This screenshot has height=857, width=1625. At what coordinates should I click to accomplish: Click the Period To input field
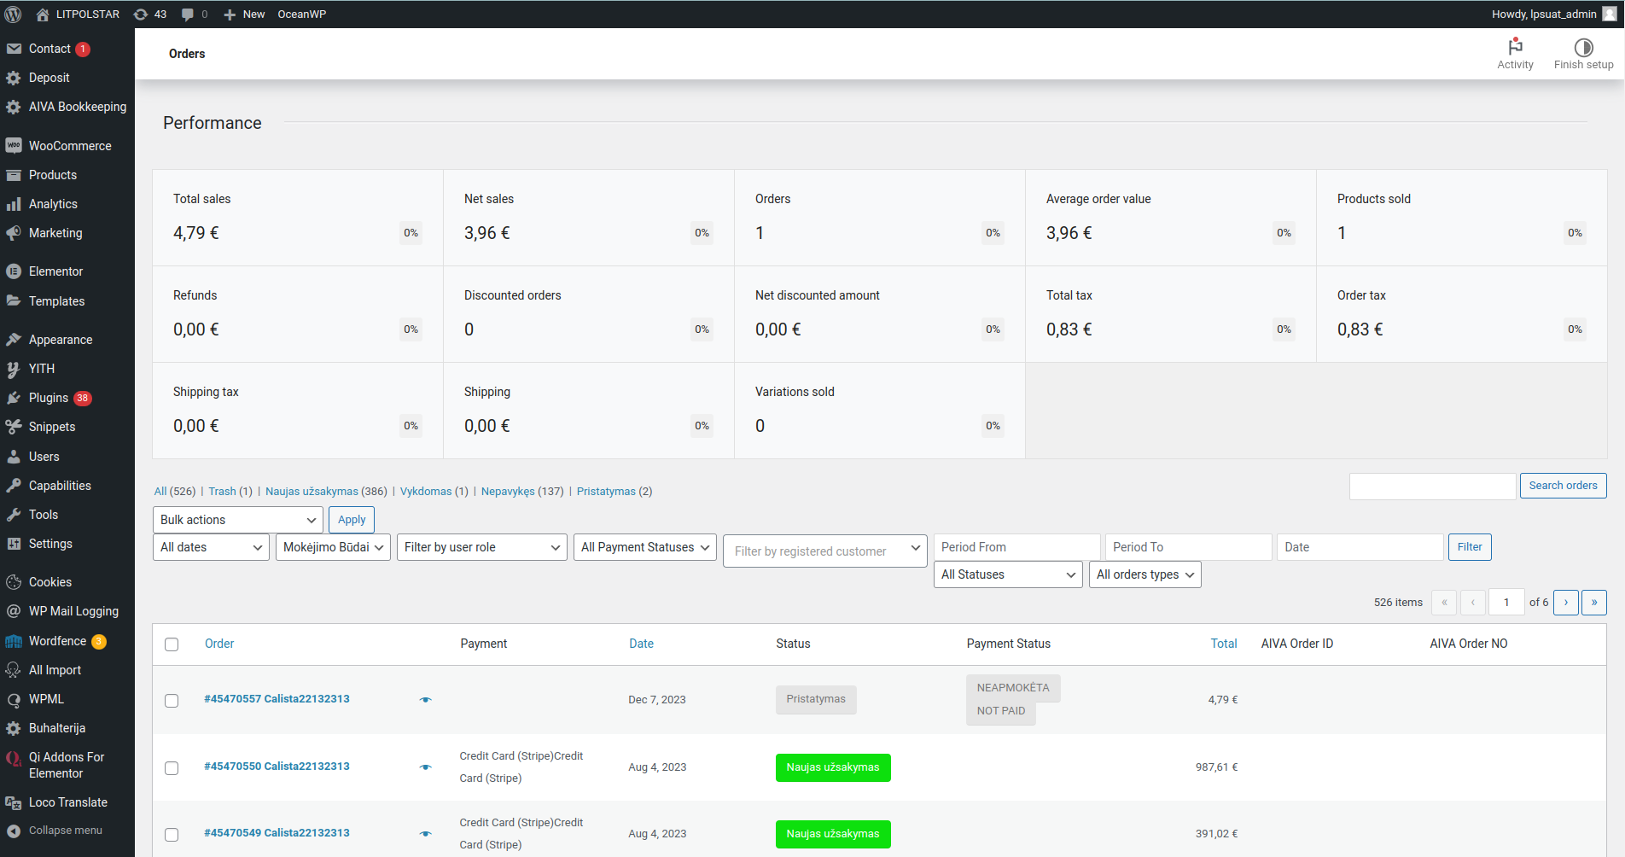[1188, 547]
